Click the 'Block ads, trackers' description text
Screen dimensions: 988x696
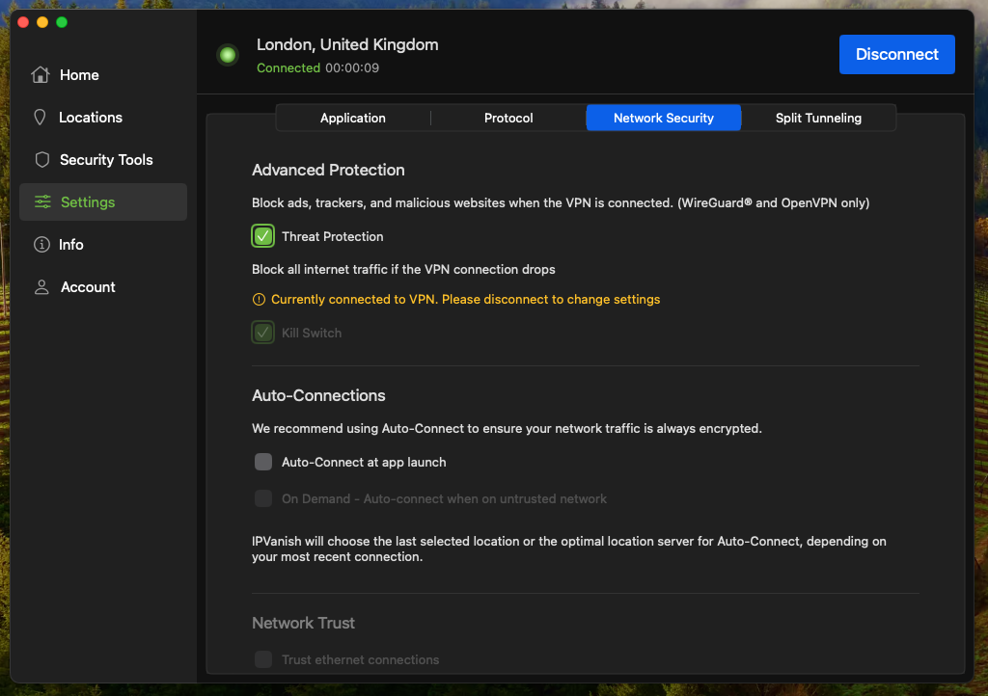coord(561,202)
